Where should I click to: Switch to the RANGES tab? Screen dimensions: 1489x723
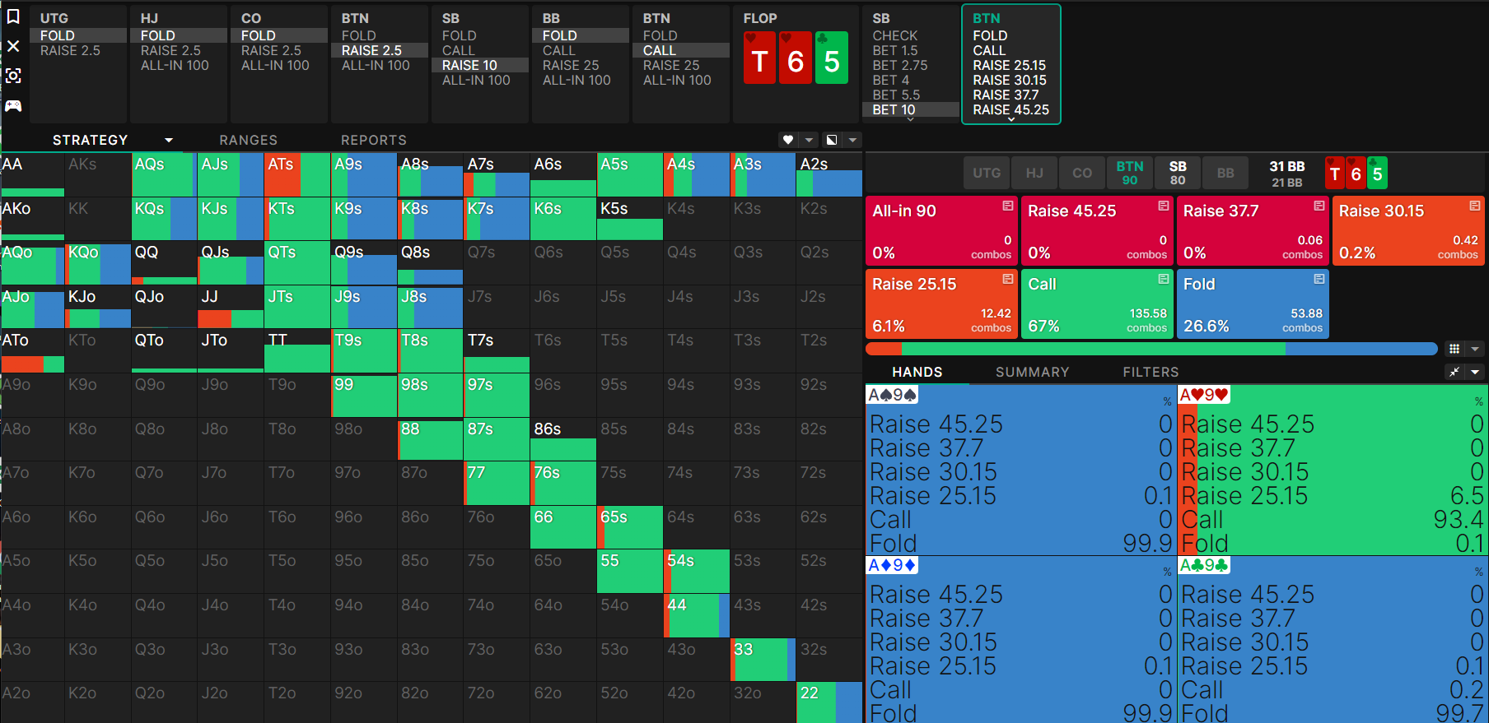pyautogui.click(x=249, y=140)
